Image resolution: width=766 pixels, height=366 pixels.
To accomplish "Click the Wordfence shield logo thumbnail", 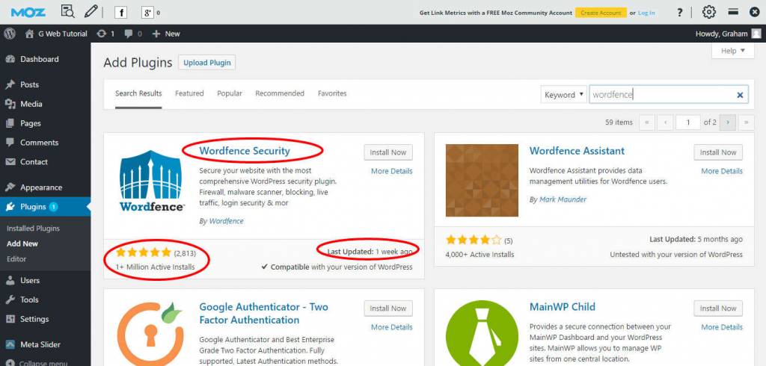I will pos(152,180).
